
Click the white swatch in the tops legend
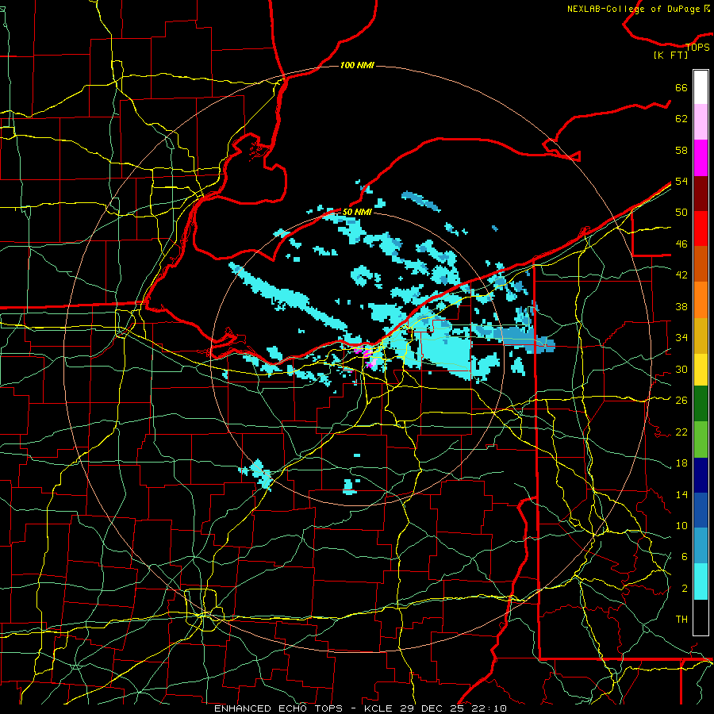(x=701, y=87)
